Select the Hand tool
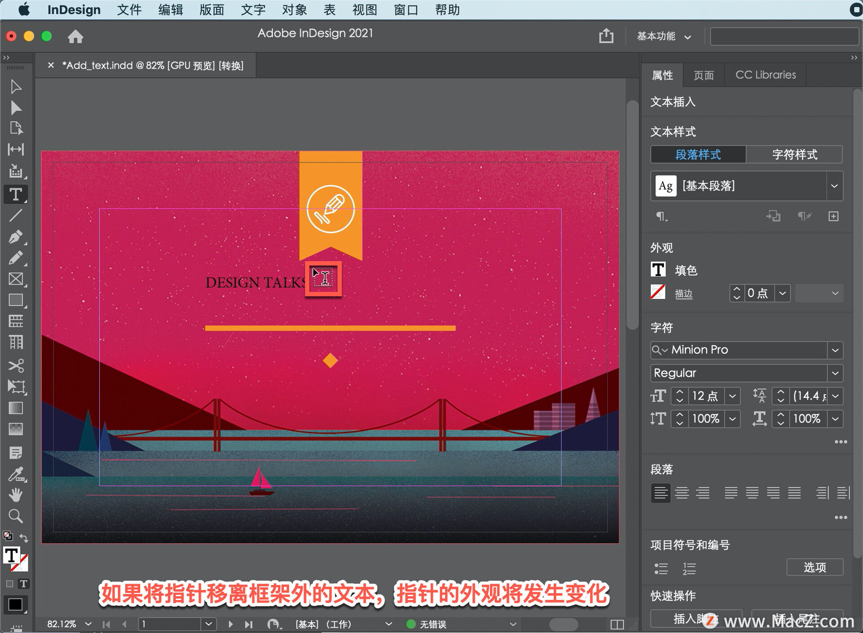This screenshot has width=863, height=633. coord(16,495)
